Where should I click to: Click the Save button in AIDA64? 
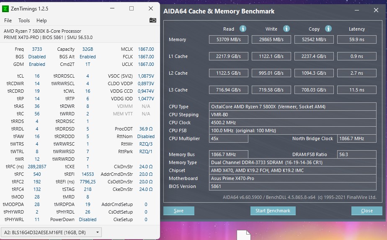[179, 211]
